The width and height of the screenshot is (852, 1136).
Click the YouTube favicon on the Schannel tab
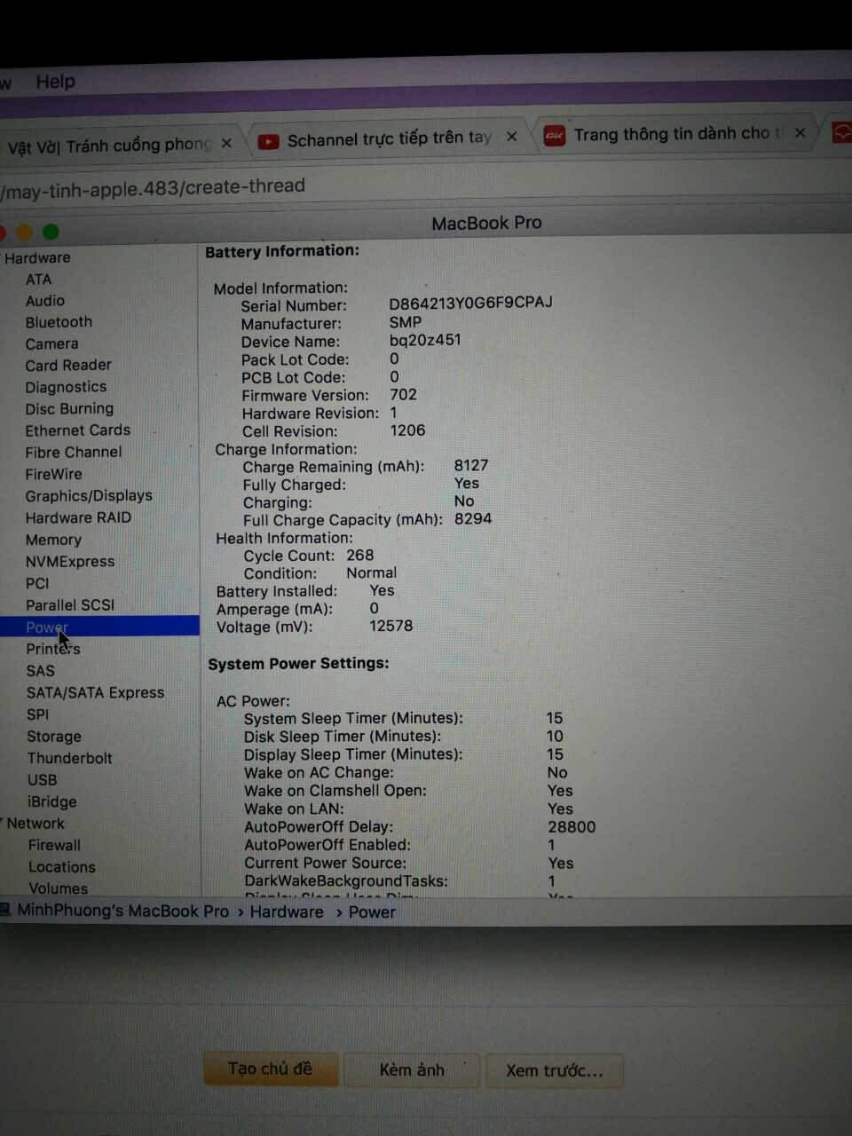click(x=268, y=141)
